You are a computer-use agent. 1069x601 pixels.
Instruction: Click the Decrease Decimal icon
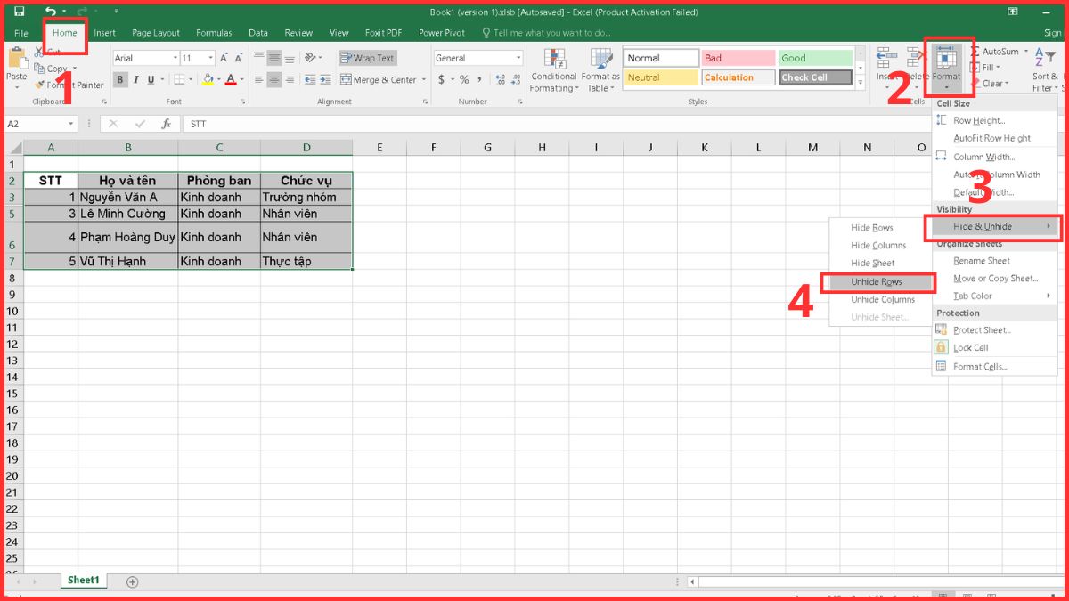click(x=515, y=80)
